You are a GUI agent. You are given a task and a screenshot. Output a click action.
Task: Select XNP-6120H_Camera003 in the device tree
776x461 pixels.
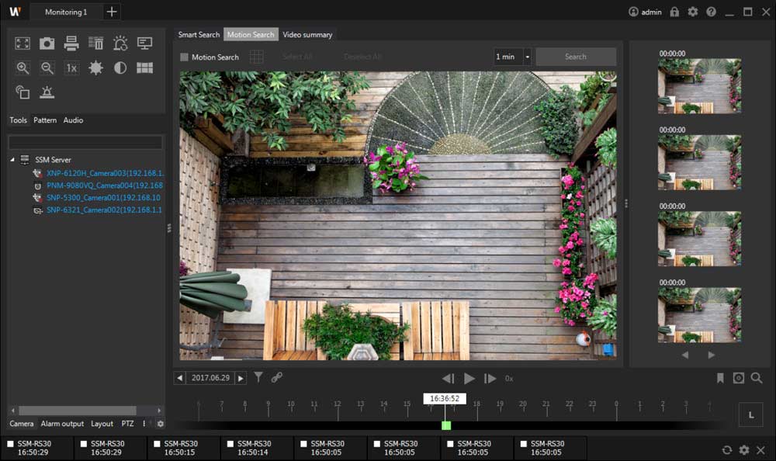(x=103, y=173)
